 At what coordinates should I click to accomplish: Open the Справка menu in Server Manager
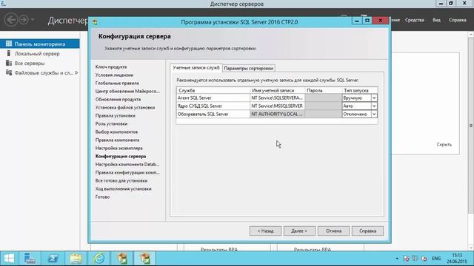(458, 20)
